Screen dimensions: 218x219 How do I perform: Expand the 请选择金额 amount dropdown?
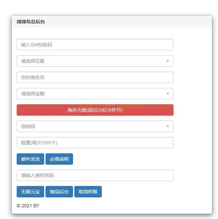(x=95, y=93)
